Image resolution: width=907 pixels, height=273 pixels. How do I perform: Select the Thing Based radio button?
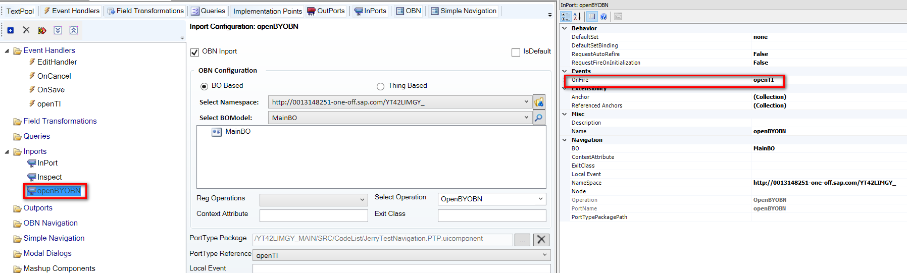pyautogui.click(x=380, y=86)
